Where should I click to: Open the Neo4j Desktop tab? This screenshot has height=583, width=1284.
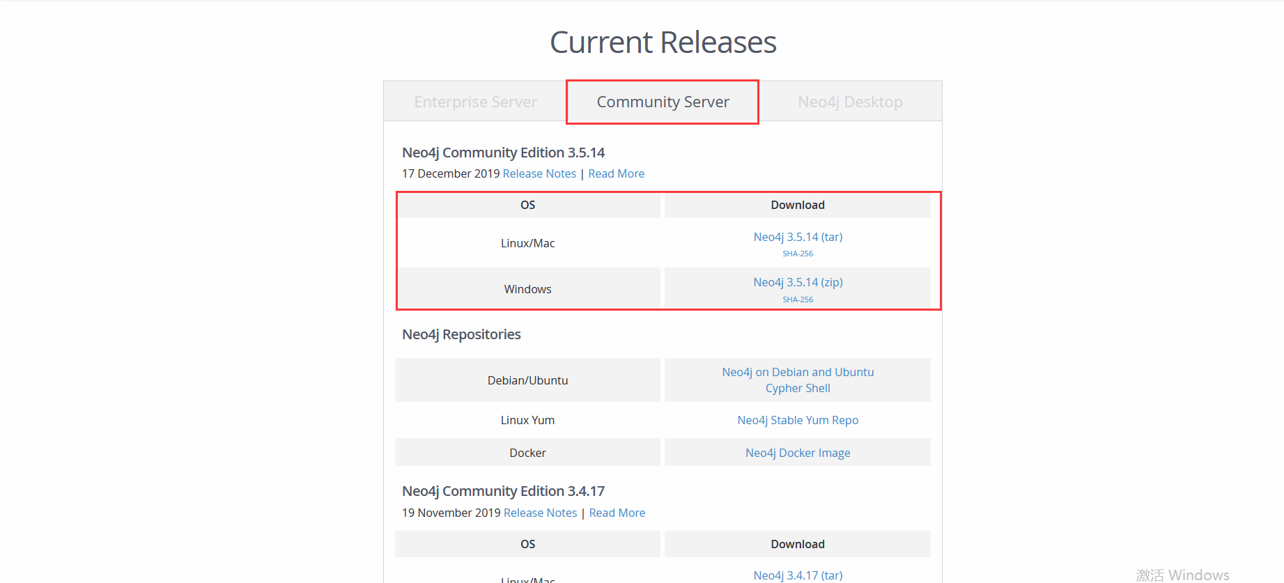pyautogui.click(x=850, y=102)
